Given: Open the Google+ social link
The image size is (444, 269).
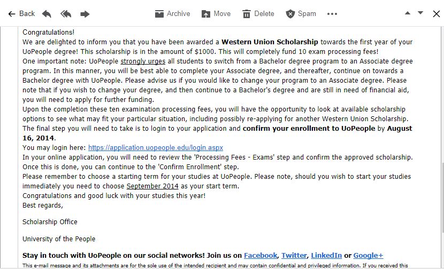Looking at the screenshot, I should (x=368, y=256).
